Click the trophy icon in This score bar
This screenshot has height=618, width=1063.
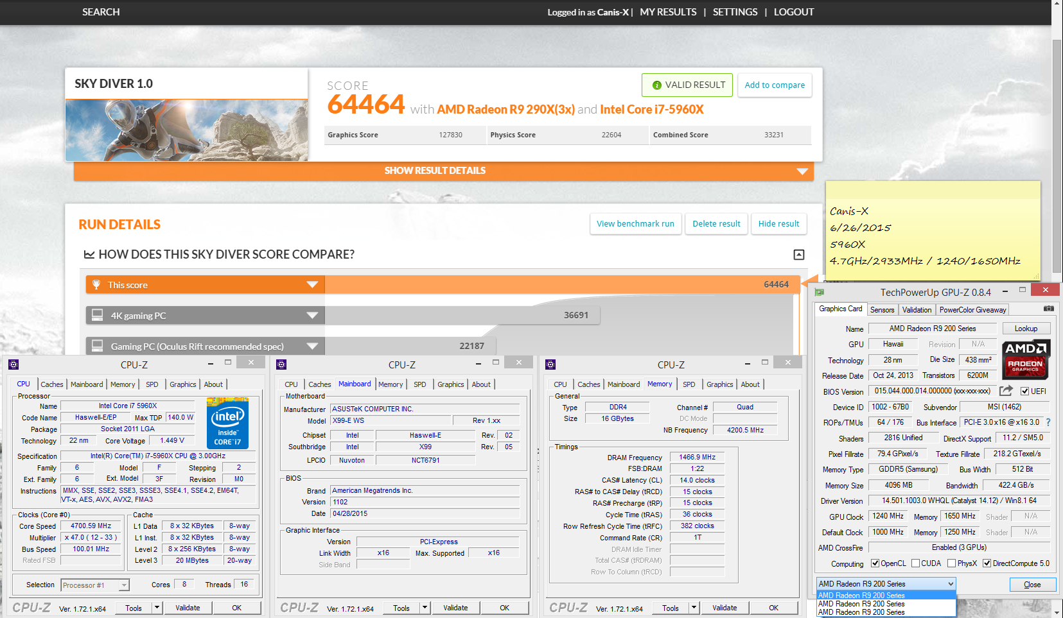(96, 284)
